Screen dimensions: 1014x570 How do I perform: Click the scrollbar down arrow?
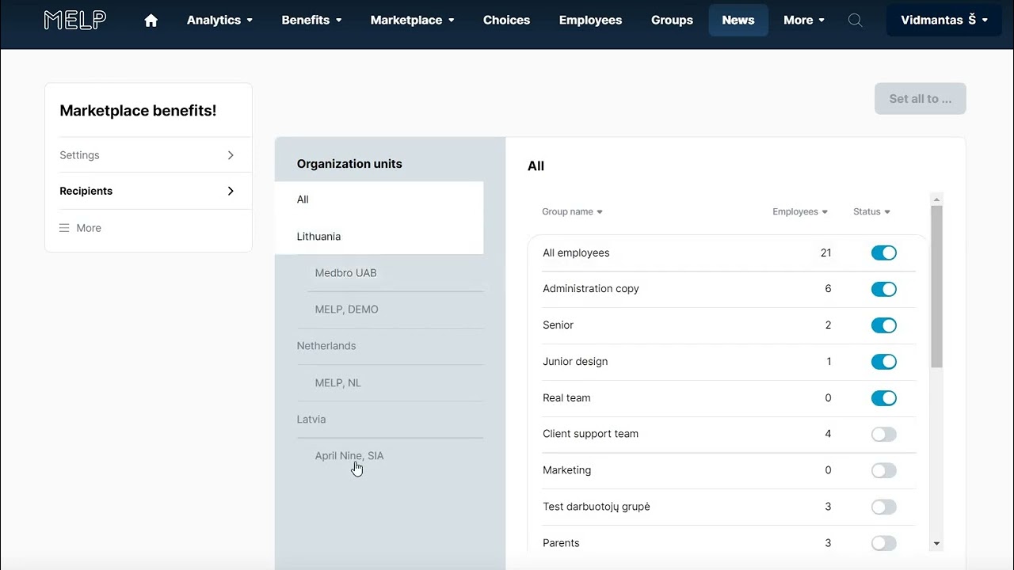(937, 544)
